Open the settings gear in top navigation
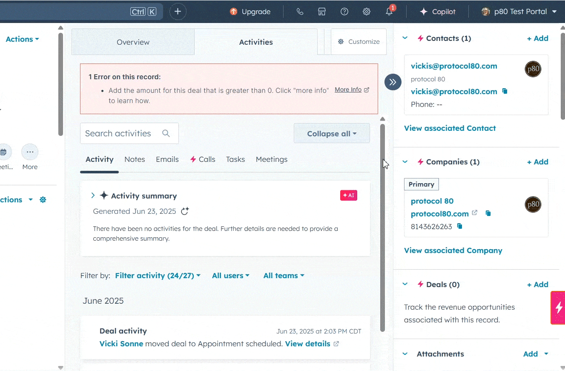This screenshot has height=371, width=565. [x=367, y=12]
